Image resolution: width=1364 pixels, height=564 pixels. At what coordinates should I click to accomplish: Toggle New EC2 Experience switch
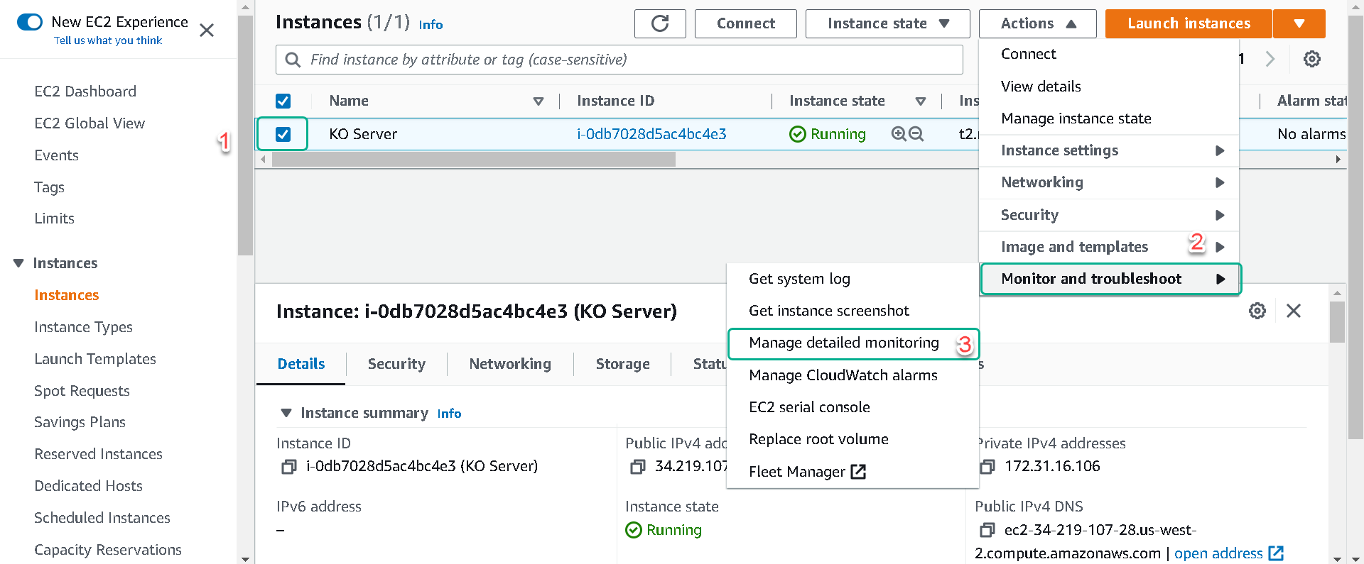pos(30,22)
